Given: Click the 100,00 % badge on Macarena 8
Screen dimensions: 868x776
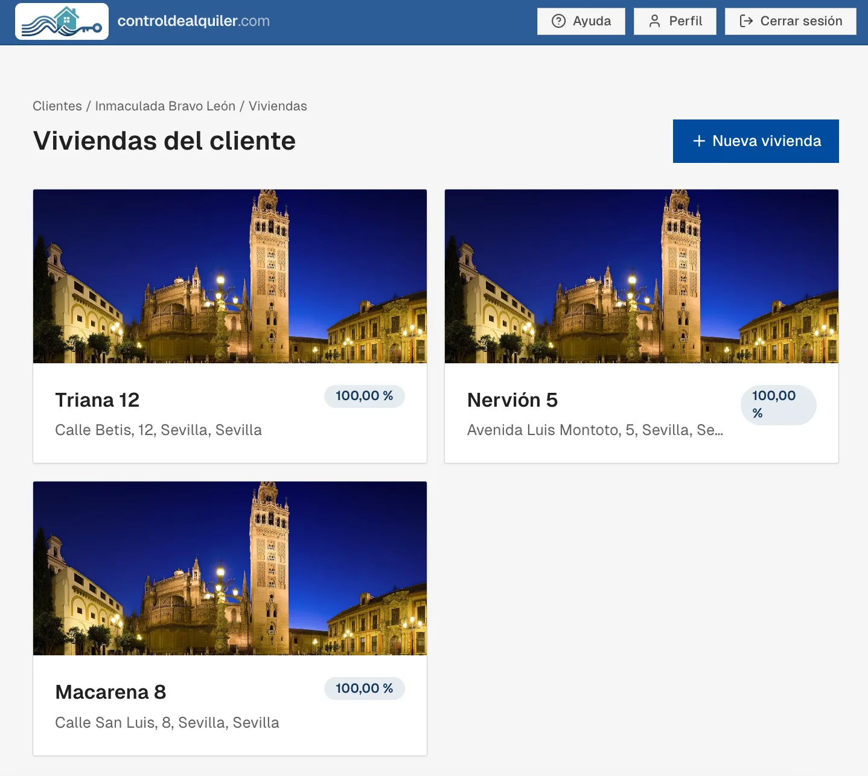Looking at the screenshot, I should [365, 689].
